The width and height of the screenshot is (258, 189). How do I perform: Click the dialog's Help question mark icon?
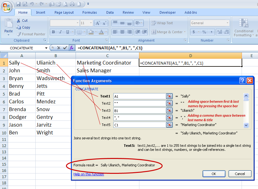click(243, 81)
